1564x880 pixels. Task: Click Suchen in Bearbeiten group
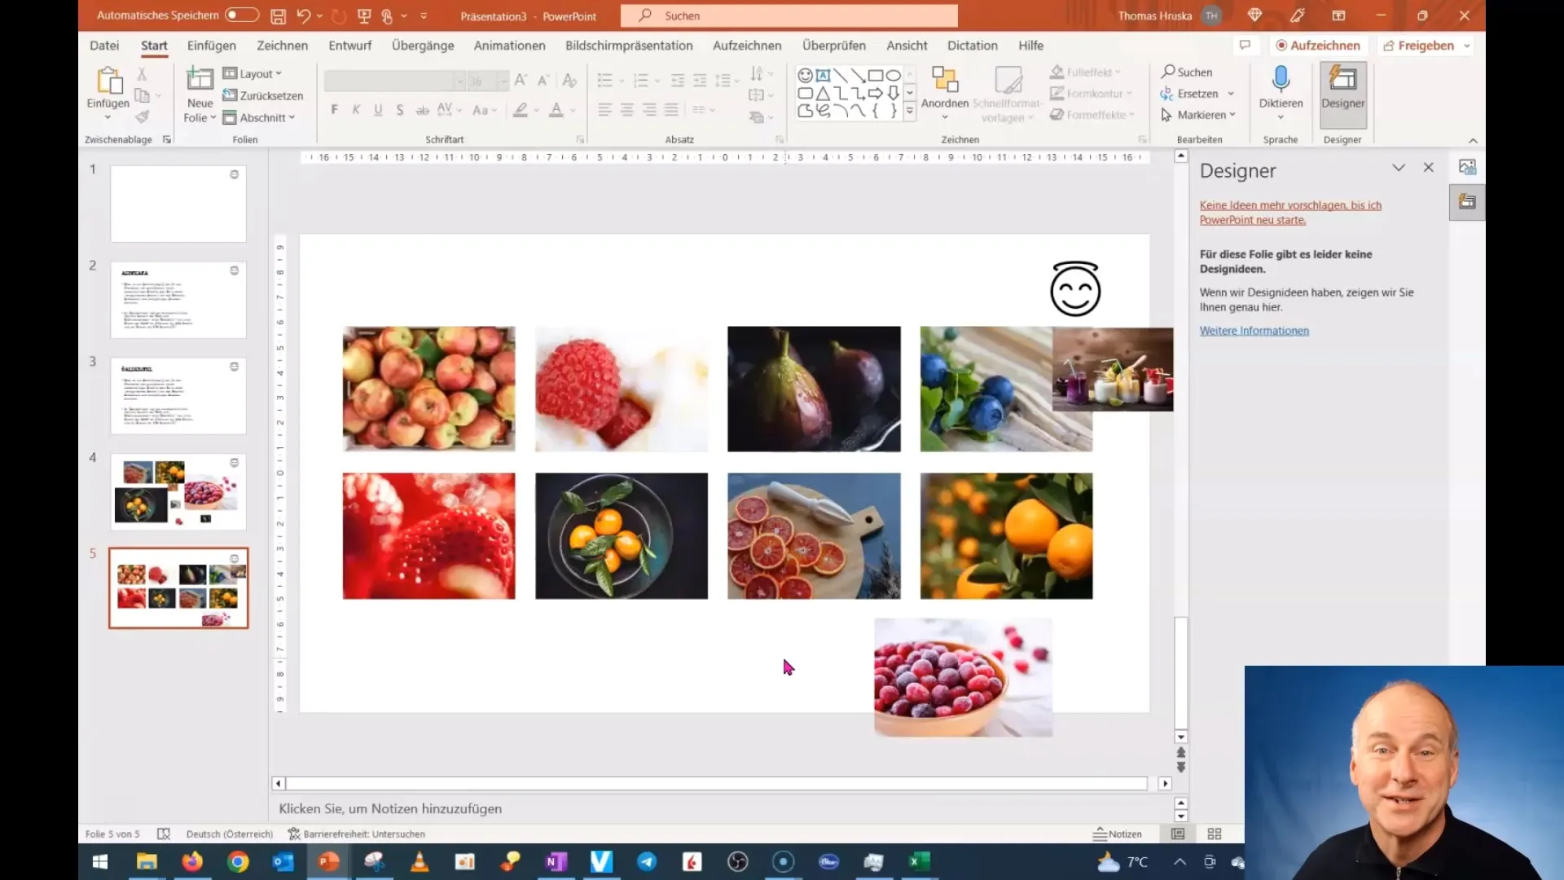pos(1187,72)
